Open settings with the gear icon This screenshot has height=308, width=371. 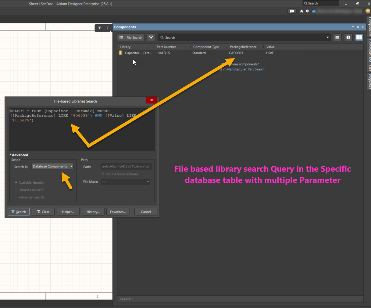coord(307,11)
